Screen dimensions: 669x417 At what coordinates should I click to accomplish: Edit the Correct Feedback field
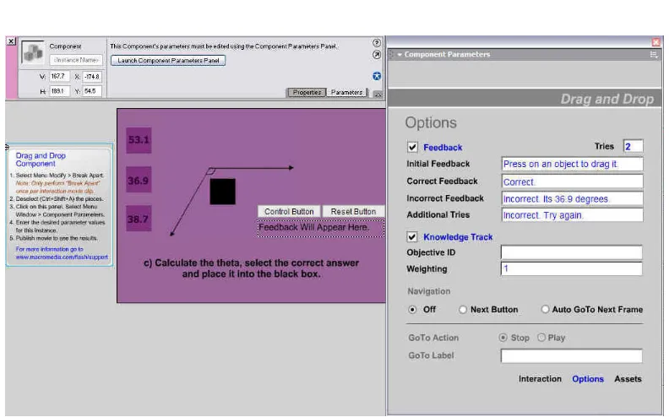click(x=572, y=181)
